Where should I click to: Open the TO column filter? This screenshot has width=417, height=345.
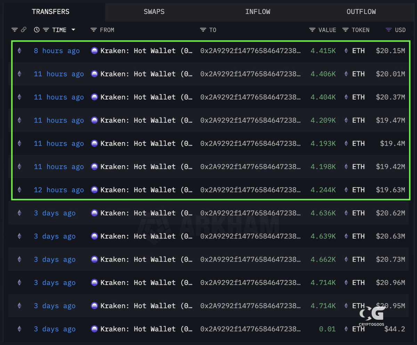click(203, 30)
